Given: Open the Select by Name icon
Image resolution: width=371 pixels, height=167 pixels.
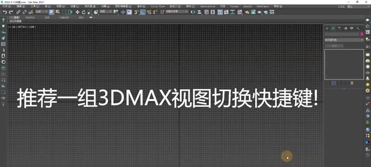Looking at the screenshot, I should coord(58,12).
